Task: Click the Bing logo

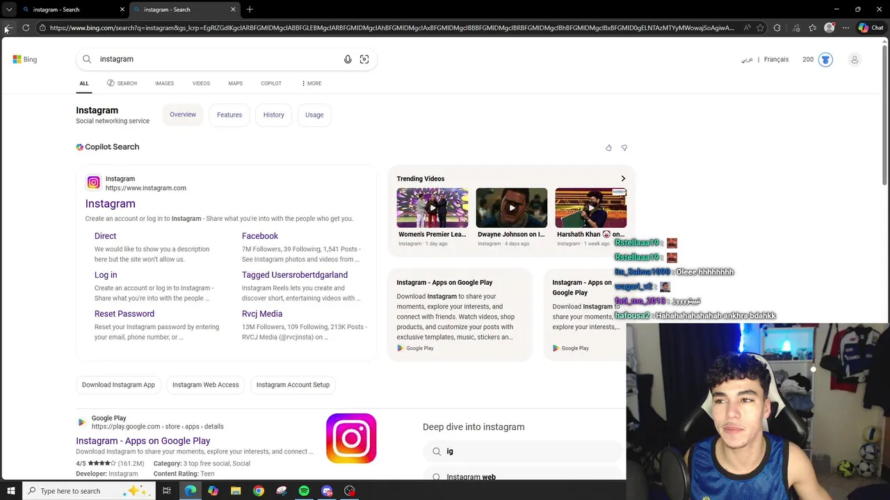Action: 25,59
